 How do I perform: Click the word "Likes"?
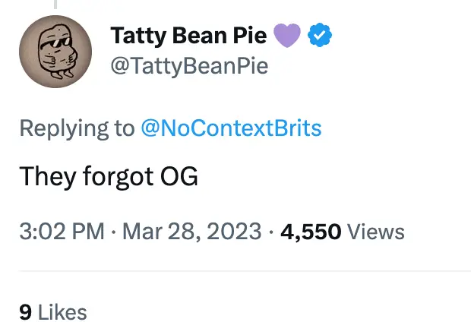point(62,311)
